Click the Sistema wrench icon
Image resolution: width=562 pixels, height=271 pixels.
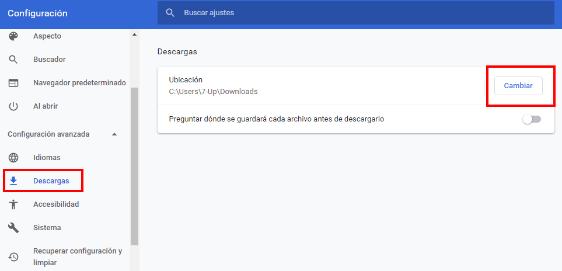tap(13, 228)
